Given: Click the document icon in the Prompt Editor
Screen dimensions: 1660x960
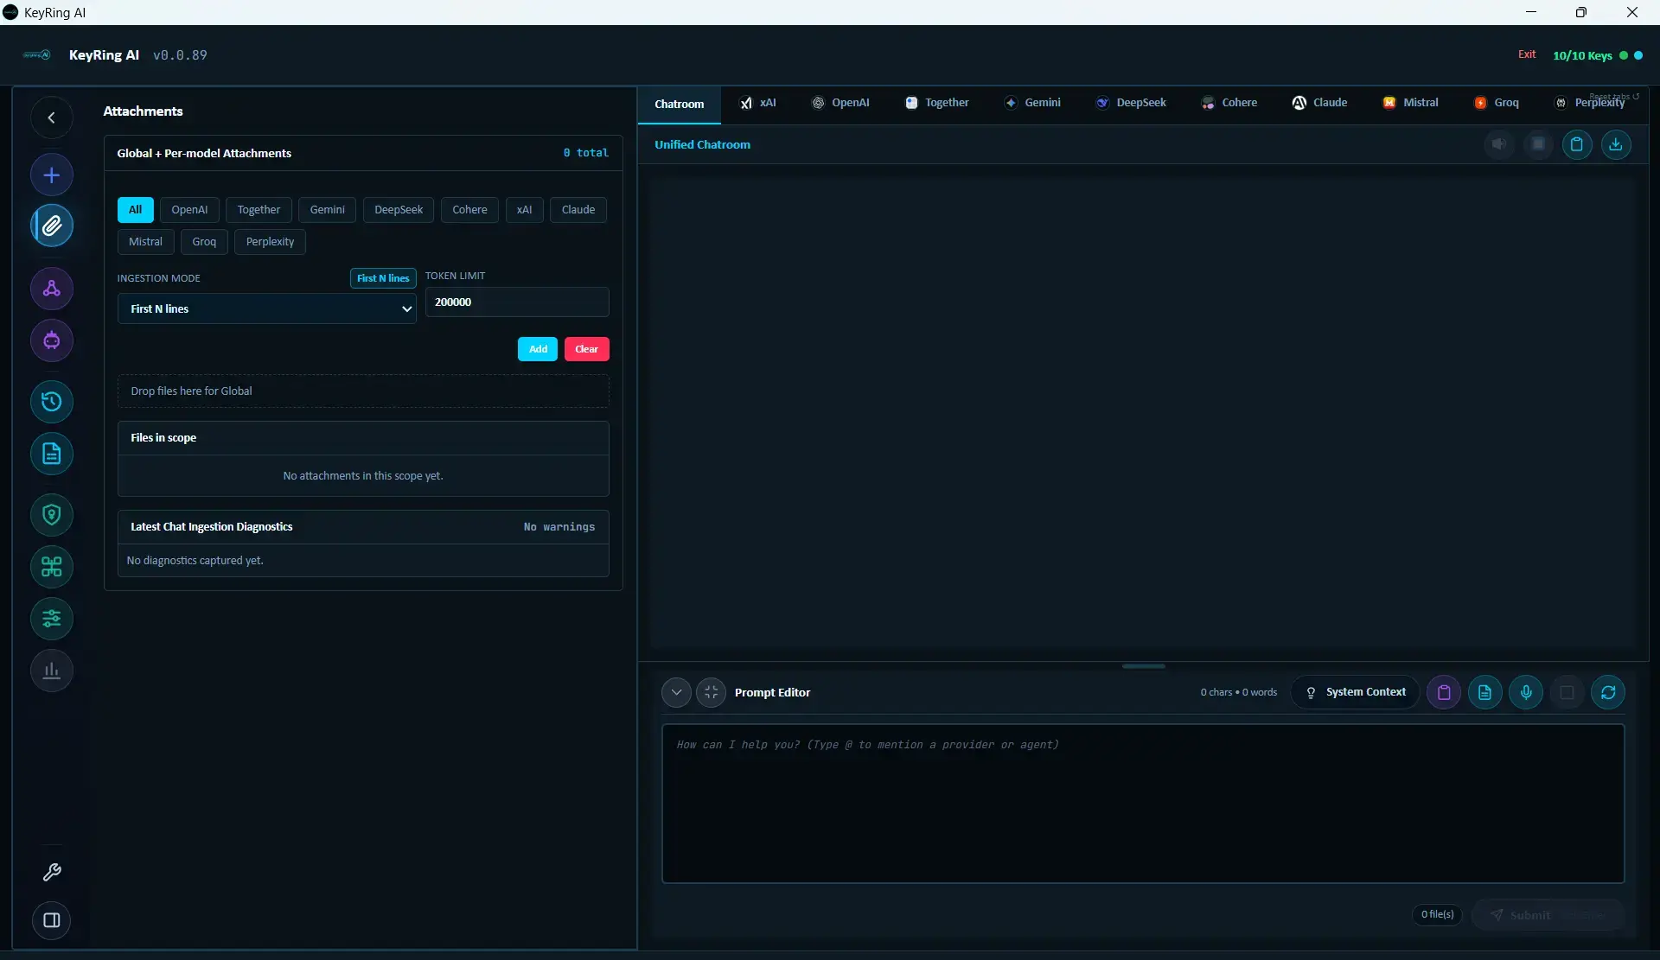Looking at the screenshot, I should pyautogui.click(x=1485, y=692).
